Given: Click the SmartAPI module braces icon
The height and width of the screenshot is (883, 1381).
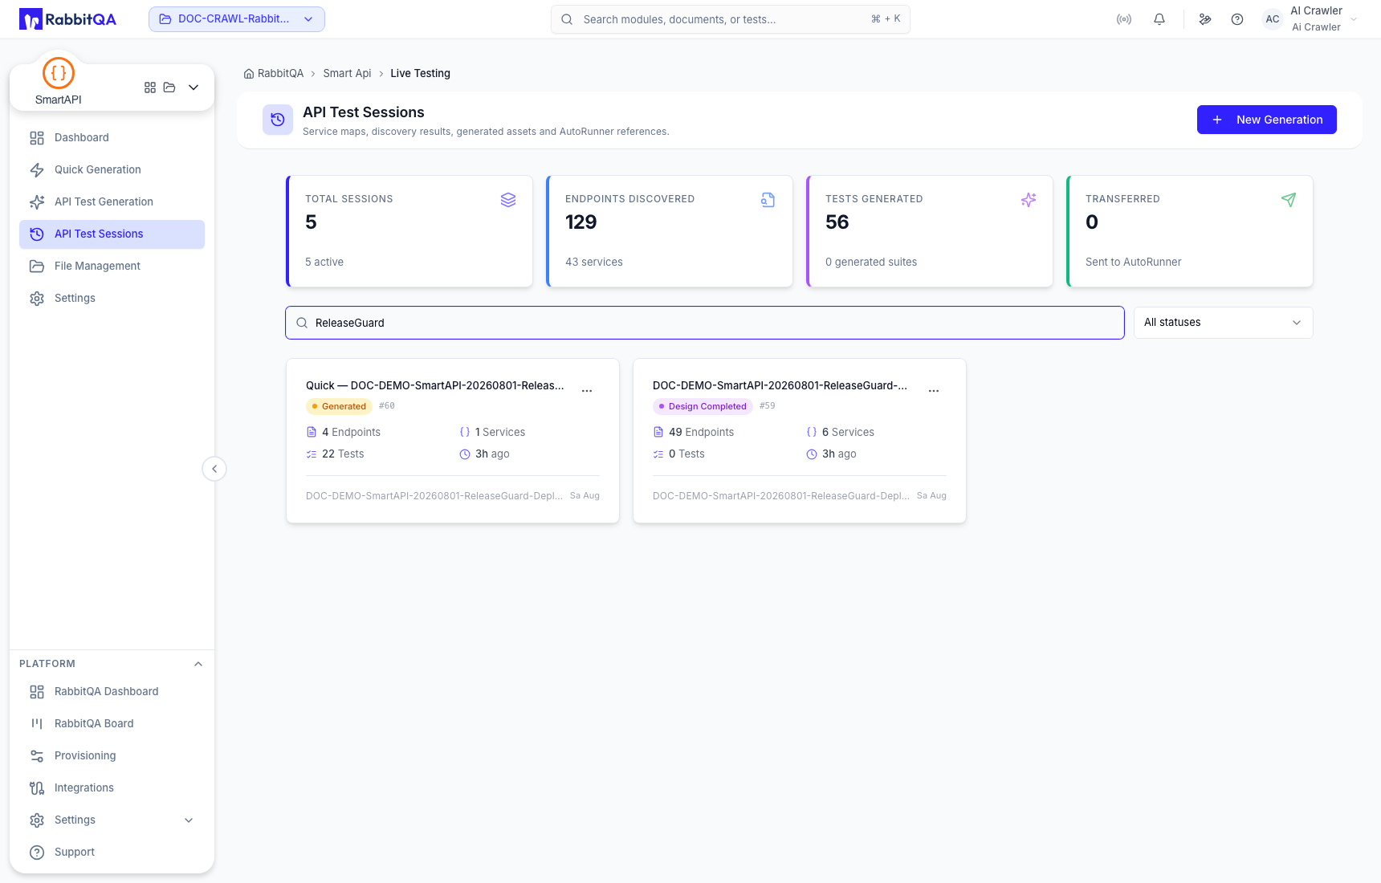Looking at the screenshot, I should tap(59, 73).
